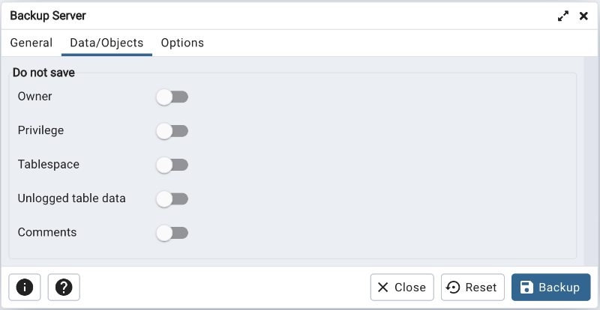Viewport: 600px width, 310px height.
Task: Close dialog with the X icon
Action: (583, 16)
